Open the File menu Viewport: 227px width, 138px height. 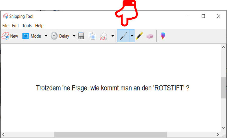(5, 26)
